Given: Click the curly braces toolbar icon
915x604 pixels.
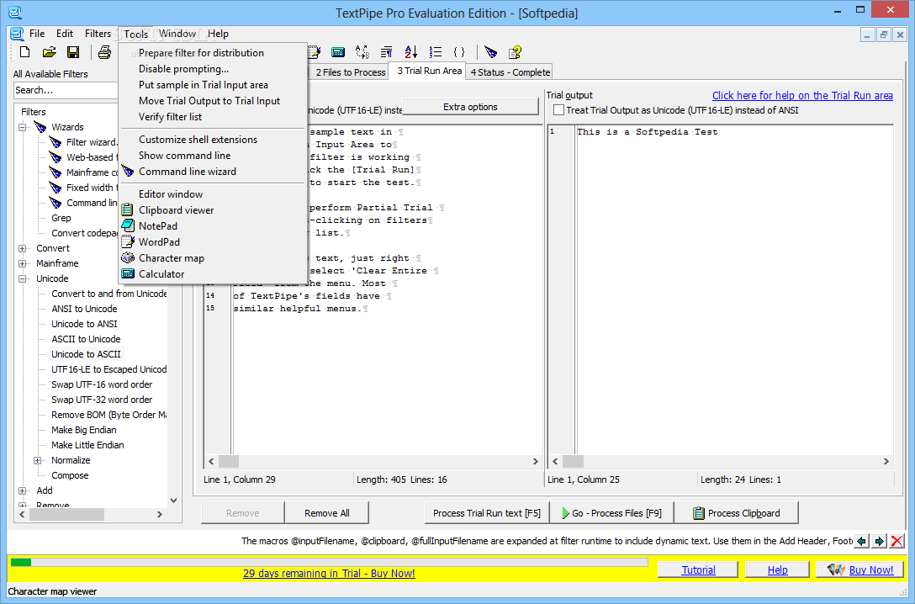Looking at the screenshot, I should [459, 52].
